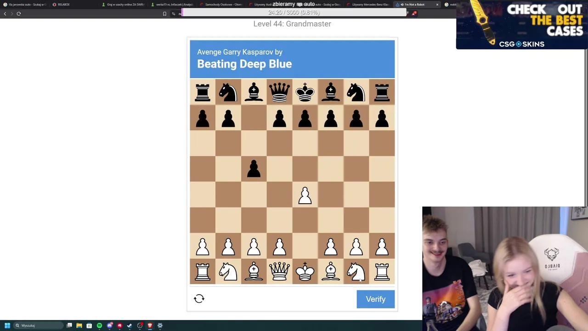The image size is (588, 331).
Task: Pick the white pawn on a2
Action: pyautogui.click(x=203, y=246)
